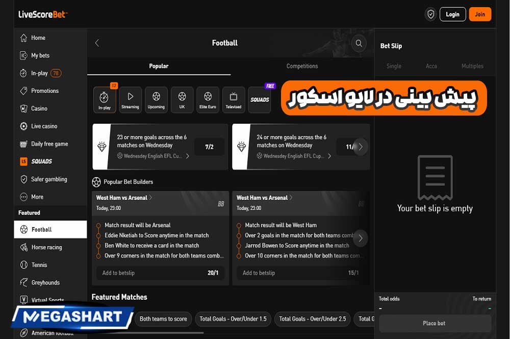This screenshot has width=510, height=339.
Task: Go back using the left chevron arrow
Action: click(x=97, y=43)
